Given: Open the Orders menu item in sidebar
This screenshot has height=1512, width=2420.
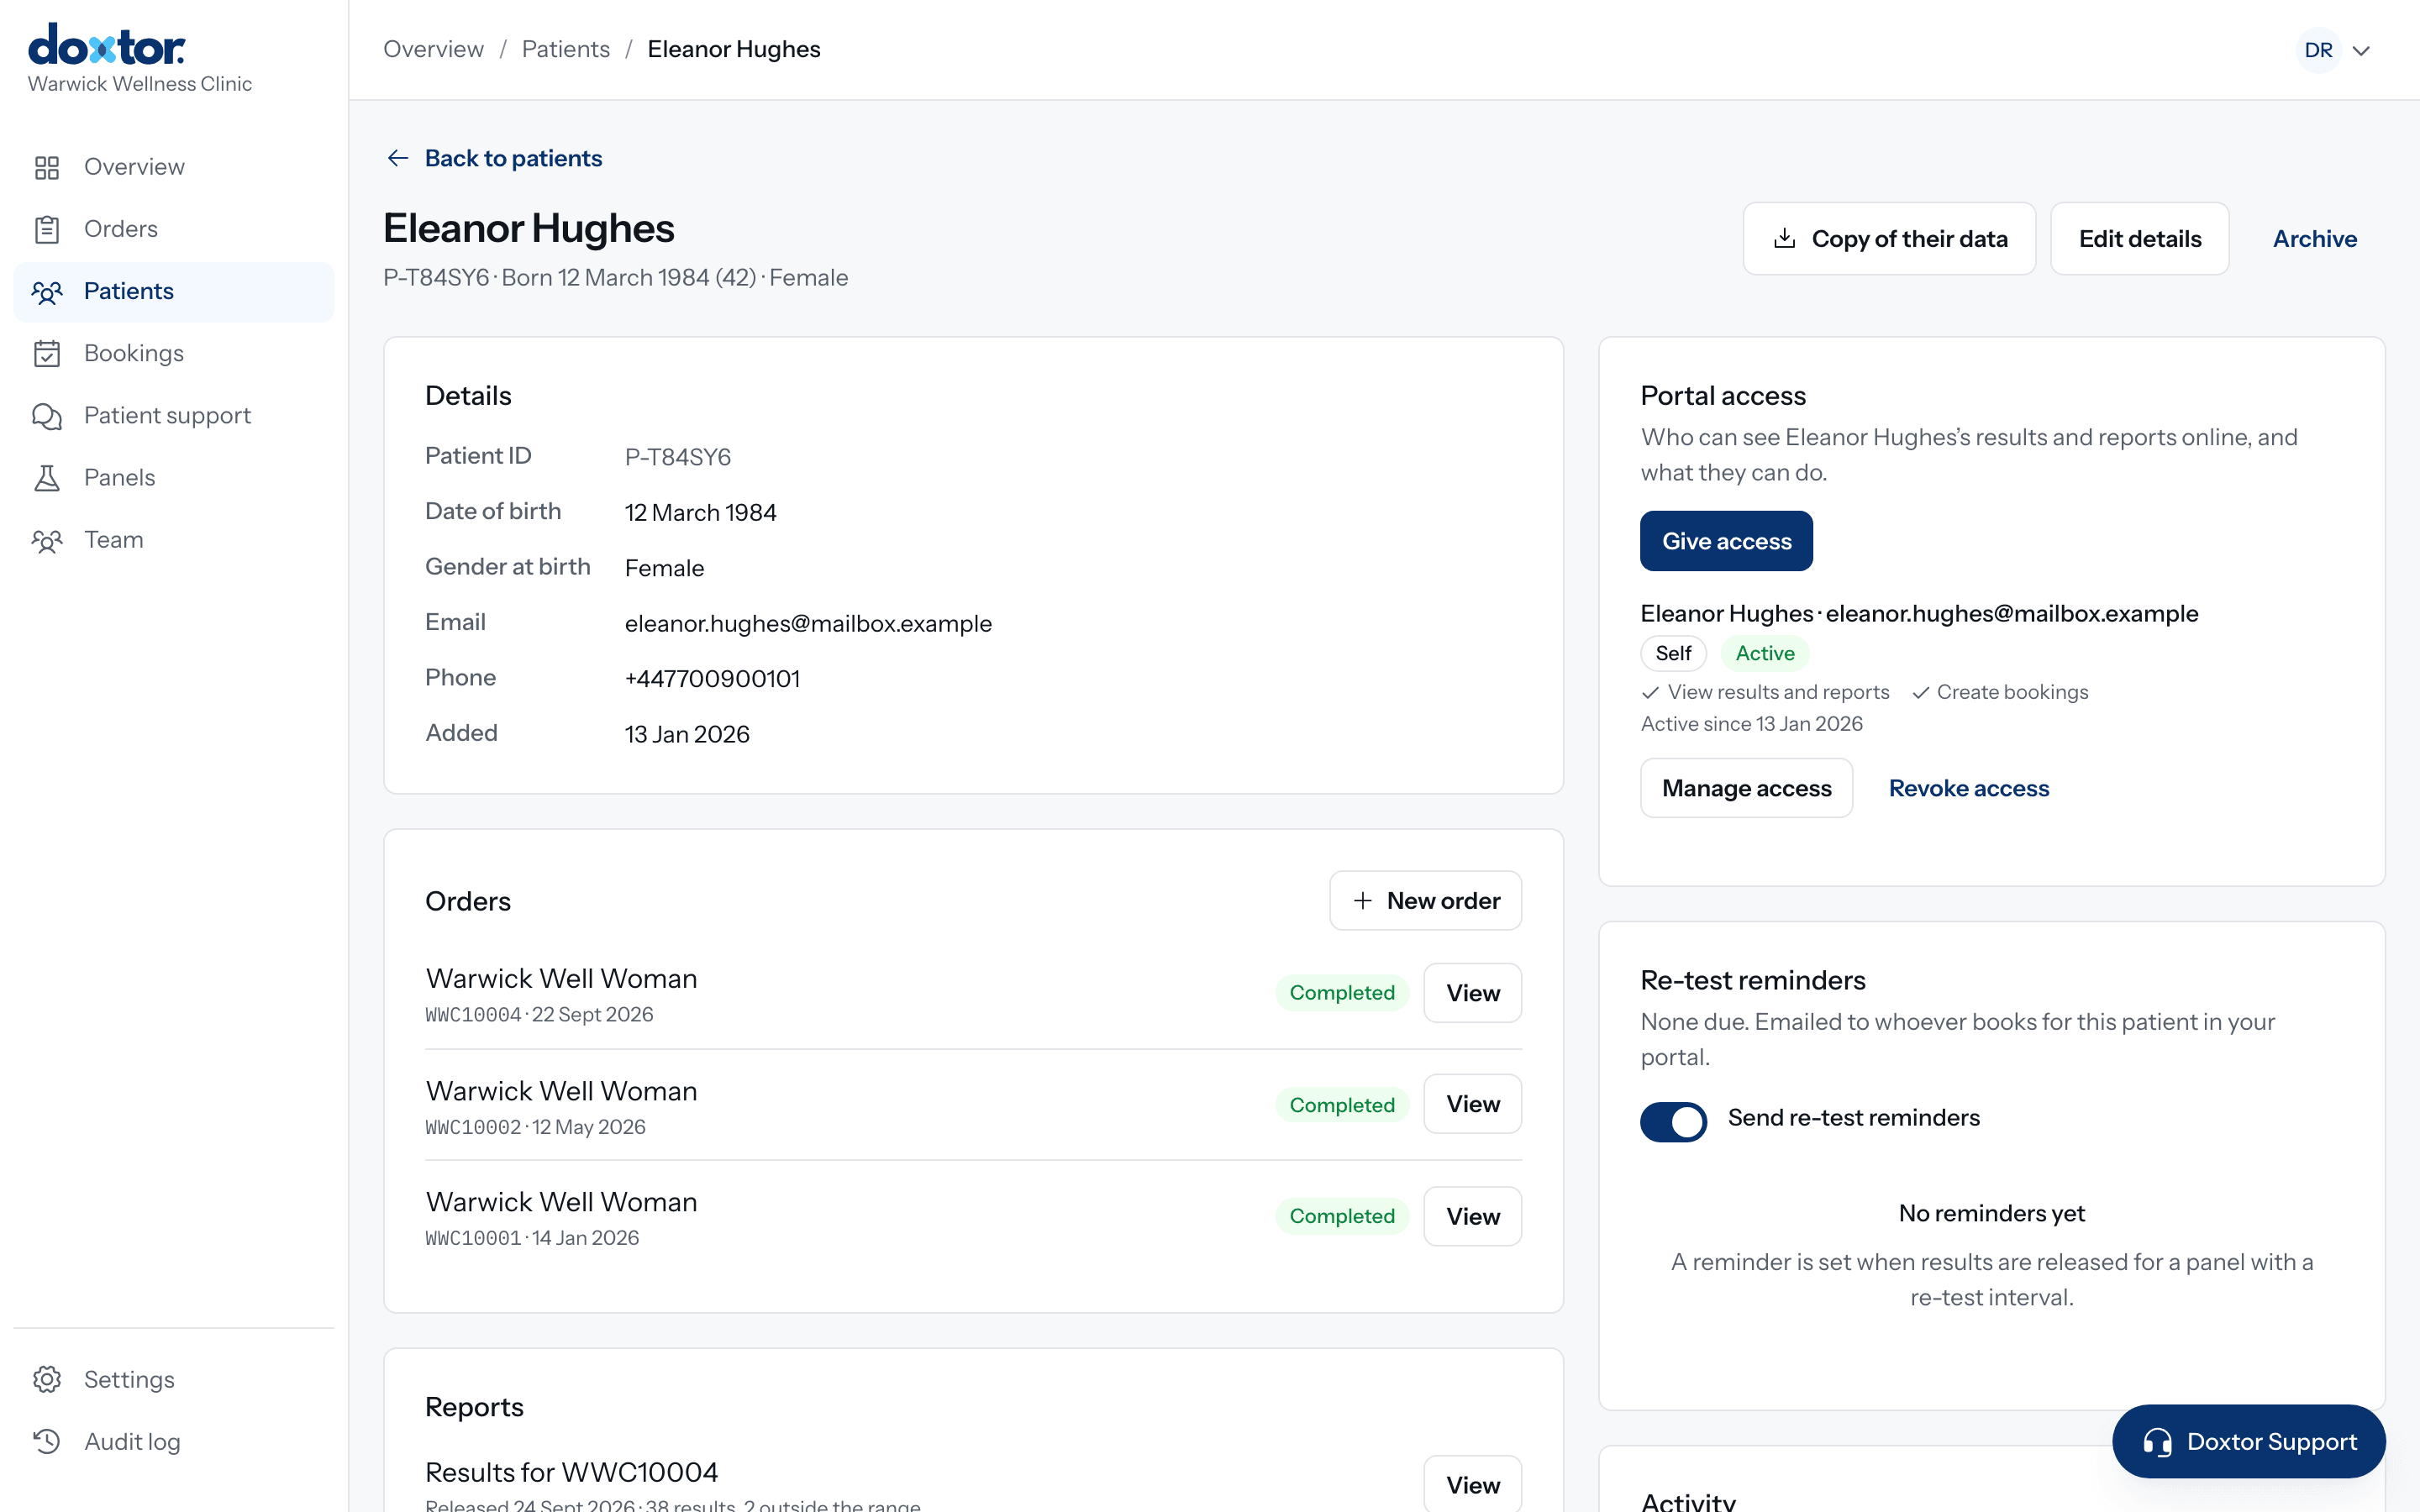Looking at the screenshot, I should tap(174, 229).
